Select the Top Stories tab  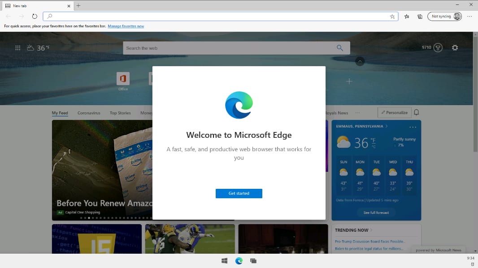(x=120, y=113)
